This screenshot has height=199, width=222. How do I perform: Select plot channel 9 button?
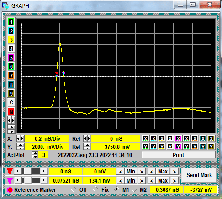tap(11, 93)
